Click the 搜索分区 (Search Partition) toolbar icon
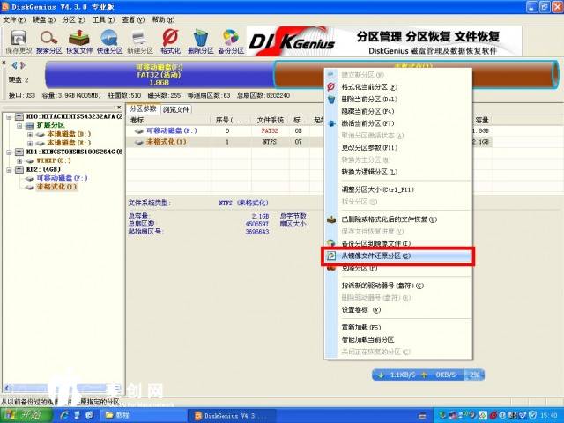 (49, 41)
